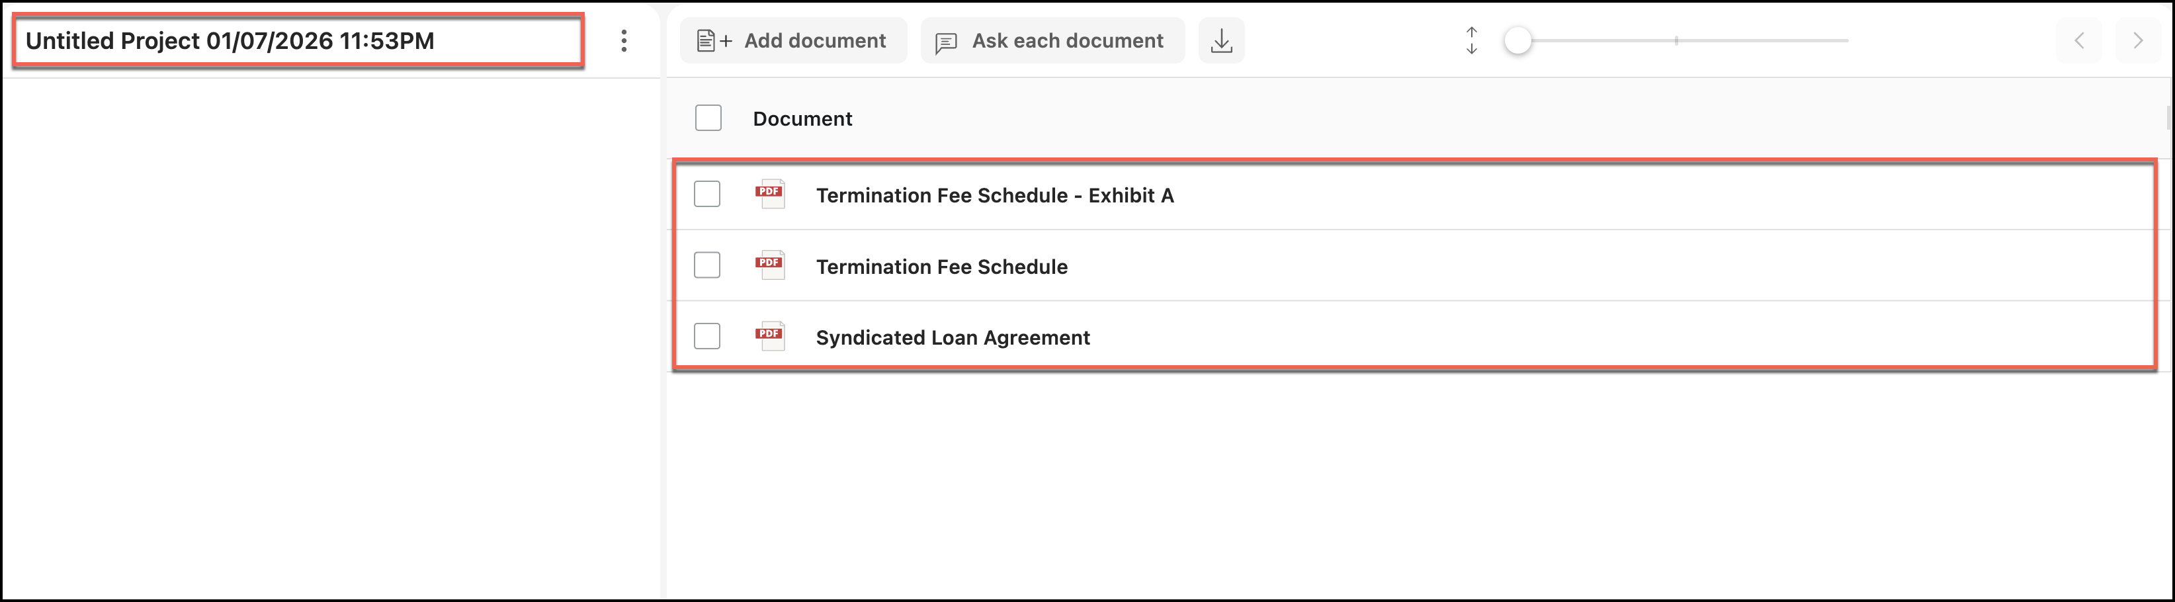Click the row size slider handle
2175x602 pixels.
click(1517, 40)
